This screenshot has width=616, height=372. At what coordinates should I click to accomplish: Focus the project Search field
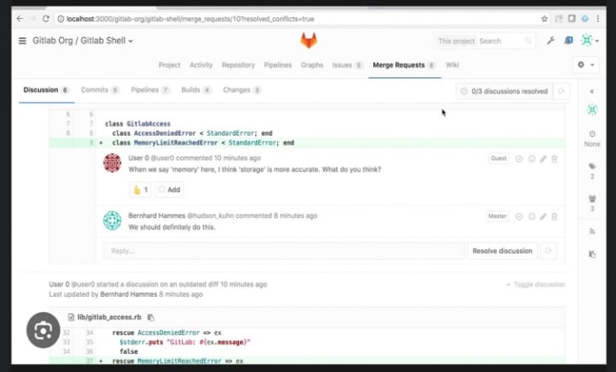(505, 41)
